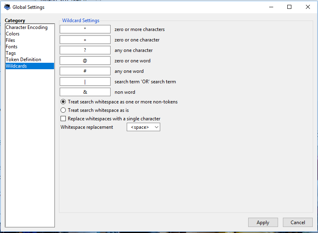Choose 'Treat search whitespace as is' option
This screenshot has height=233, width=318.
pos(63,110)
